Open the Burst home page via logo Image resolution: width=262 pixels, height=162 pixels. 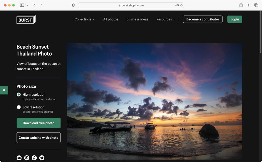point(26,19)
